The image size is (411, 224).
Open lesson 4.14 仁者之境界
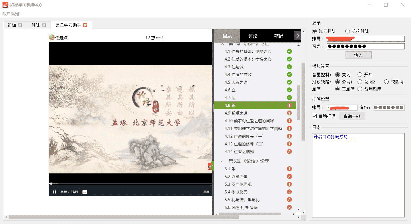(x=239, y=152)
